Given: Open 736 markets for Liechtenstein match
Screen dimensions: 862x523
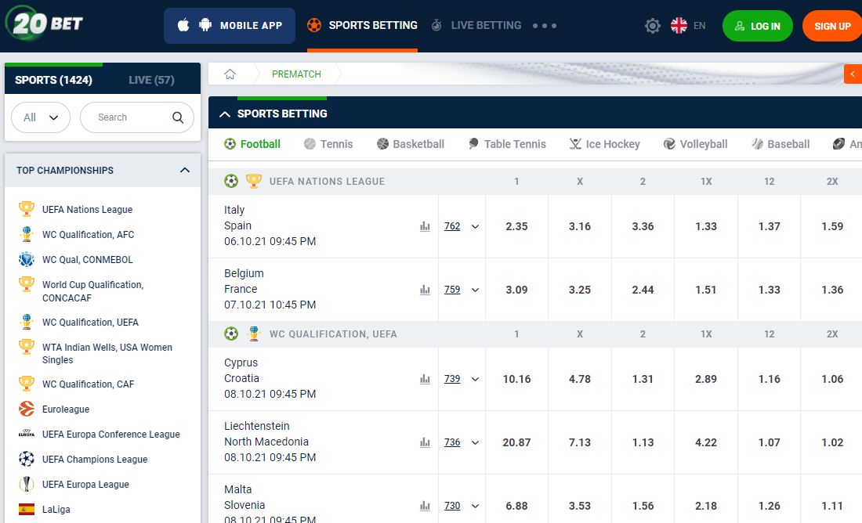Looking at the screenshot, I should tap(452, 442).
